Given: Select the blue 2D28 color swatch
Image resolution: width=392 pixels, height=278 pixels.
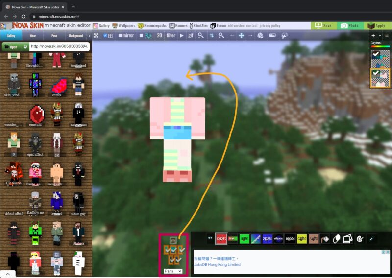Looking at the screenshot, I should pos(267,239).
